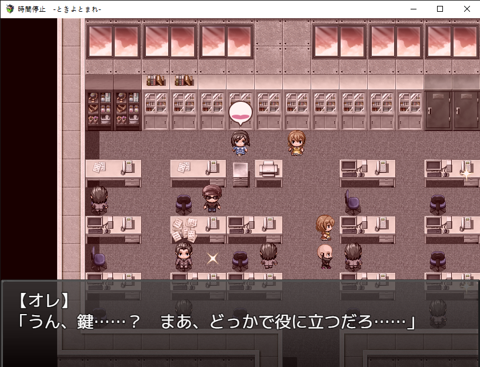Close the game window
The image size is (480, 367).
click(466, 9)
